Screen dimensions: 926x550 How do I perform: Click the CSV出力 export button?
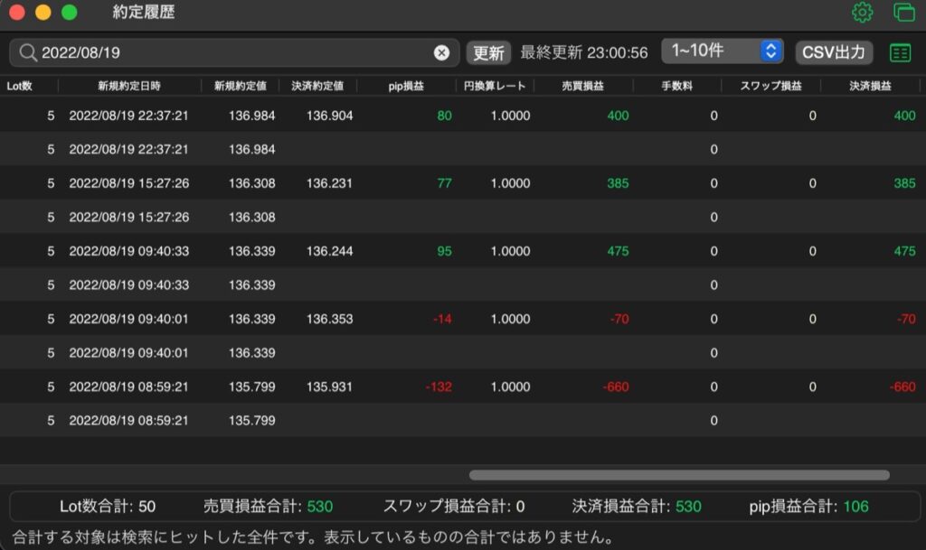(833, 52)
